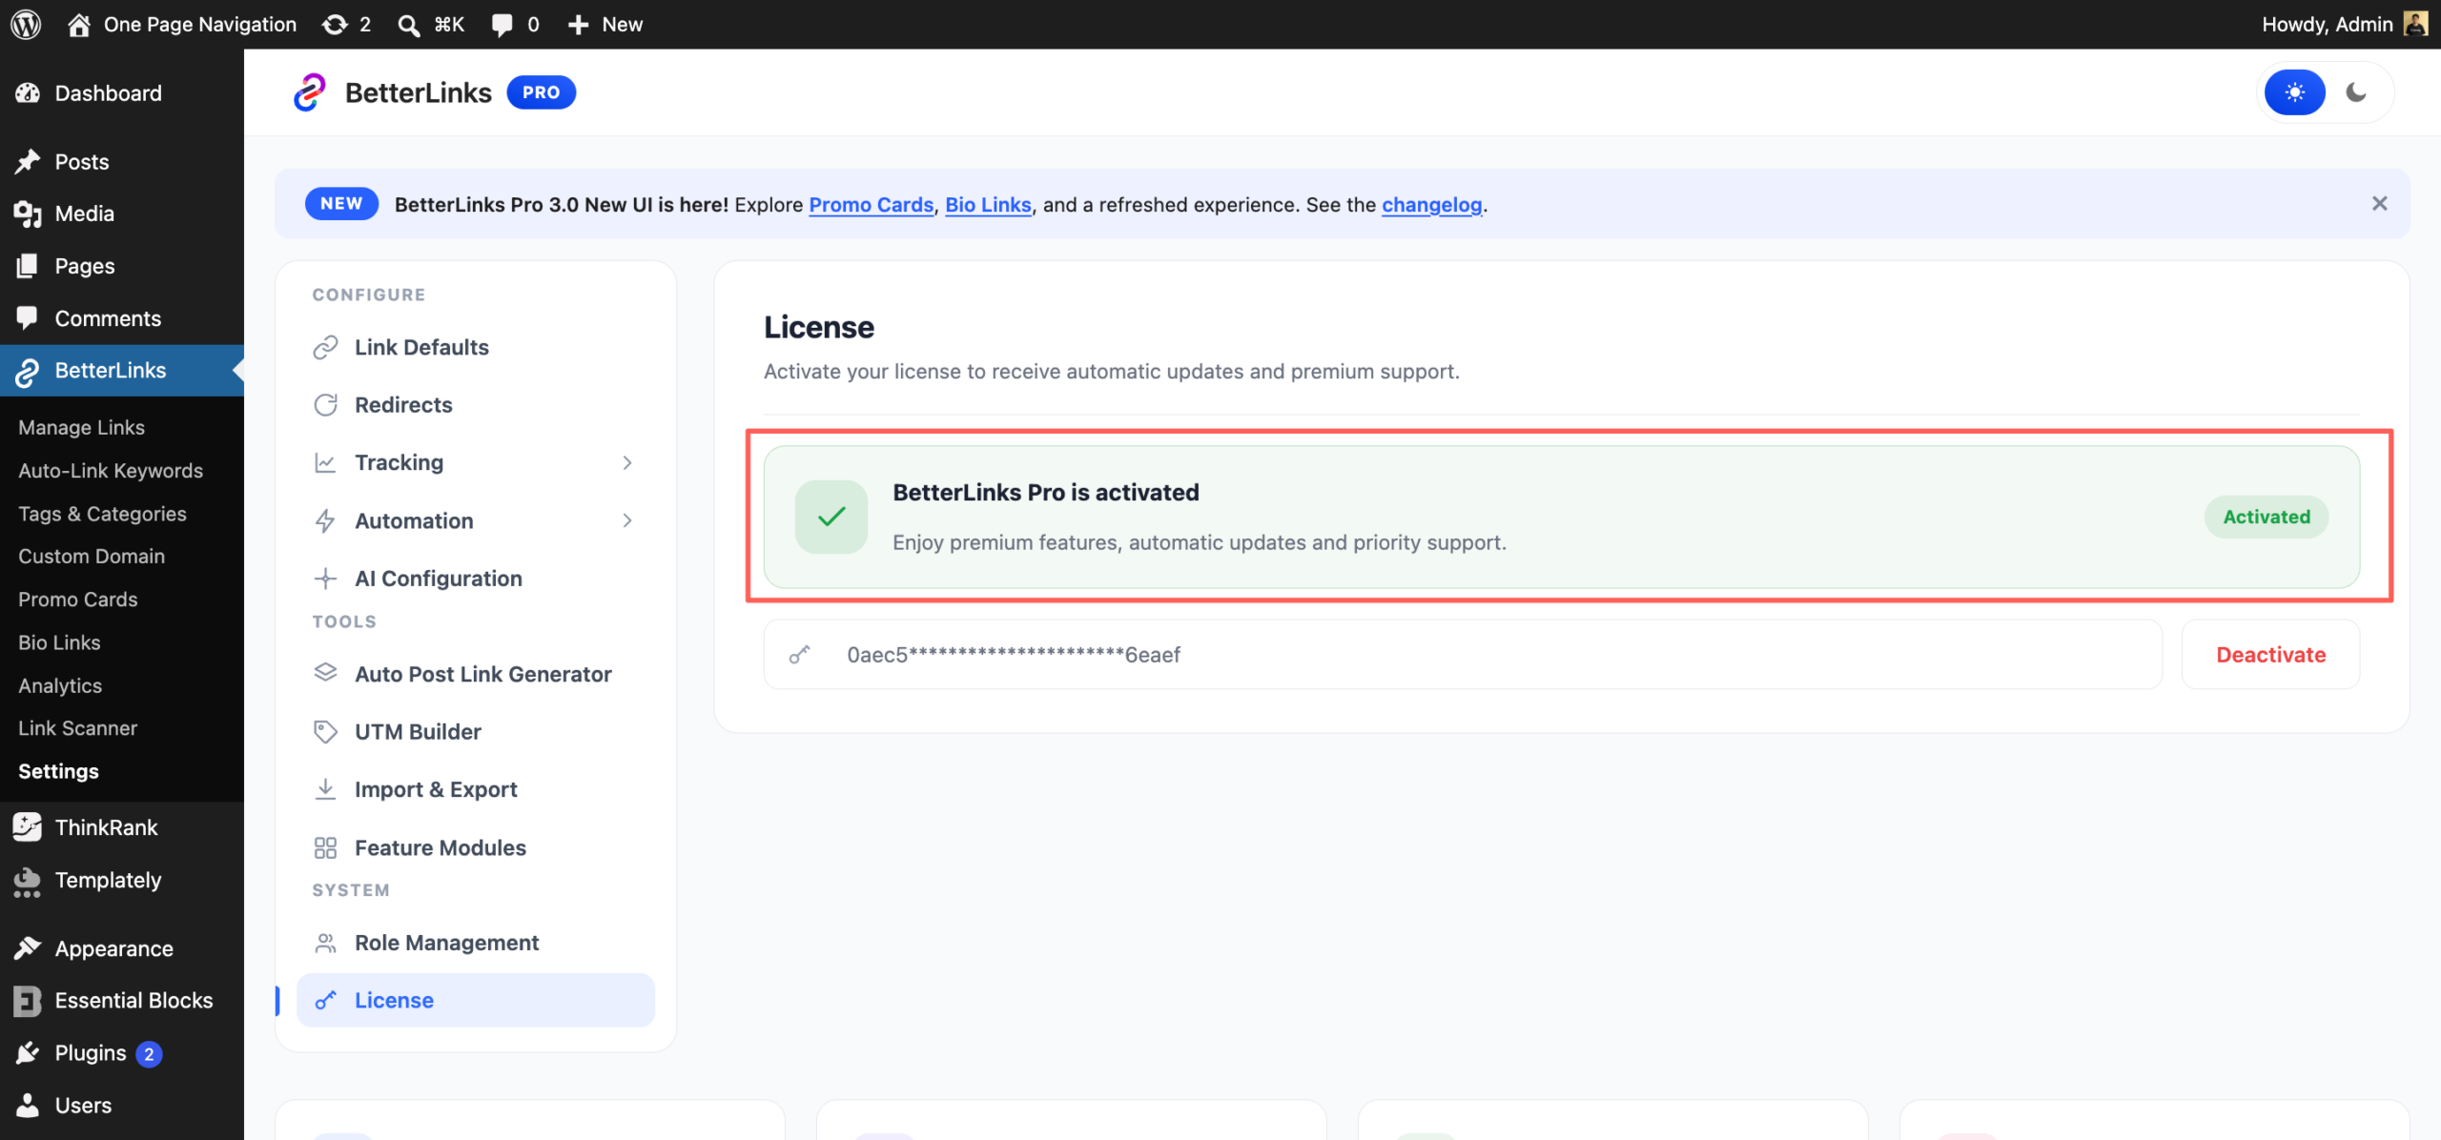Open Import & Export tool
The image size is (2441, 1140).
[475, 789]
